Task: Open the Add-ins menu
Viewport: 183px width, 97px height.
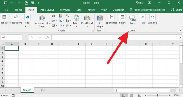Action: (x=27, y=21)
